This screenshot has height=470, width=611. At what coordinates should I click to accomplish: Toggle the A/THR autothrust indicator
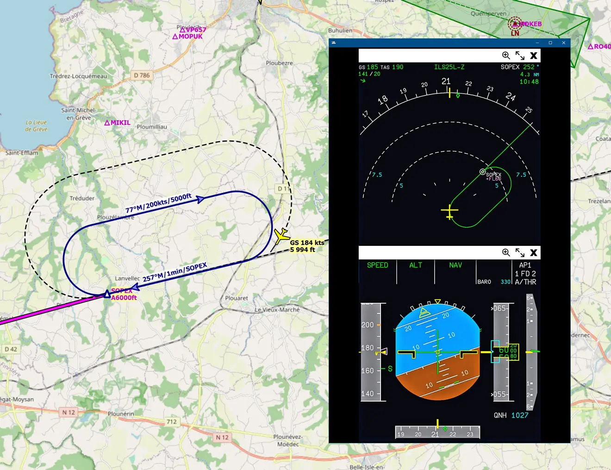pos(525,281)
